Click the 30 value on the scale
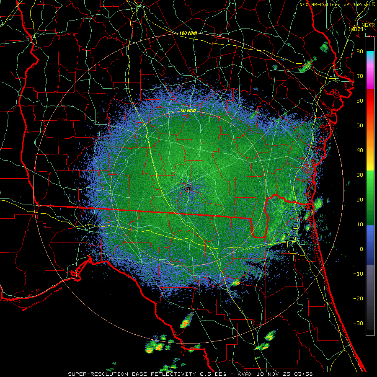 pyautogui.click(x=360, y=175)
